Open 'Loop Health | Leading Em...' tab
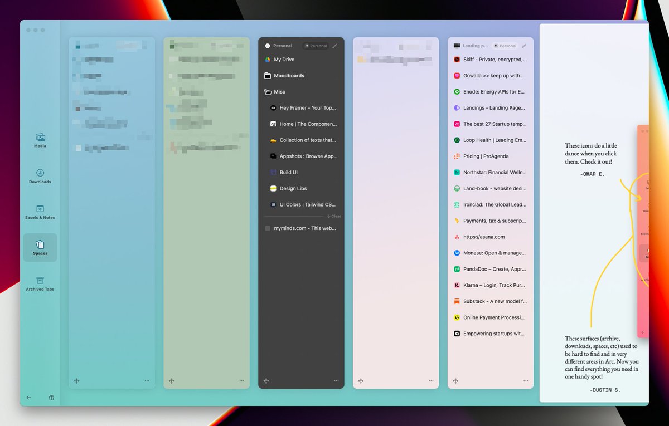The image size is (669, 426). (x=491, y=140)
